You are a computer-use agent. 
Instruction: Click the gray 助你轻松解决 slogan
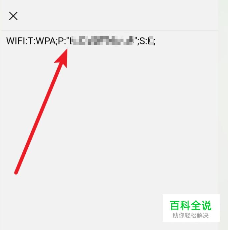click(191, 216)
